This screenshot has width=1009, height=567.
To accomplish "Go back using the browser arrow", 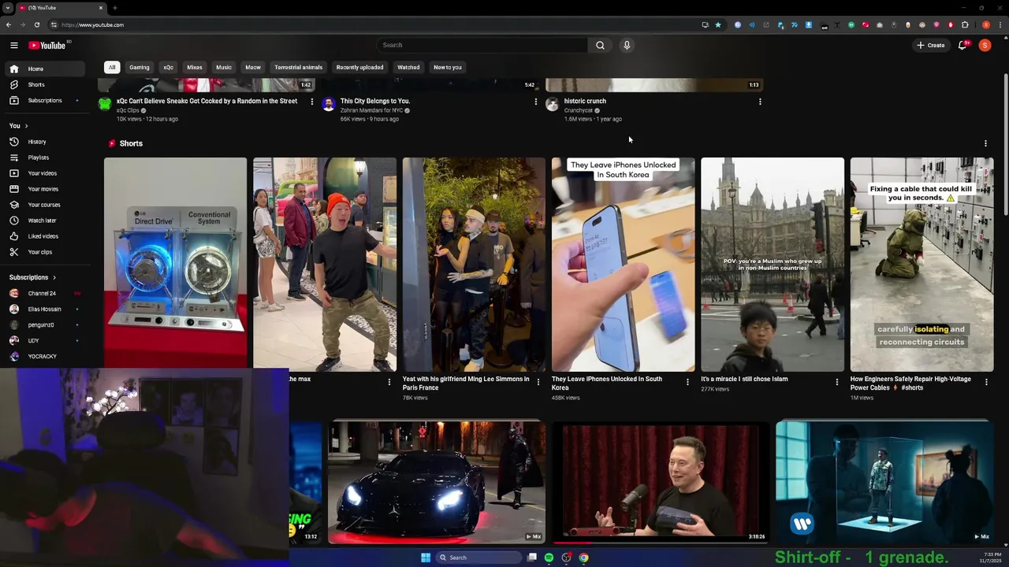I will (9, 24).
